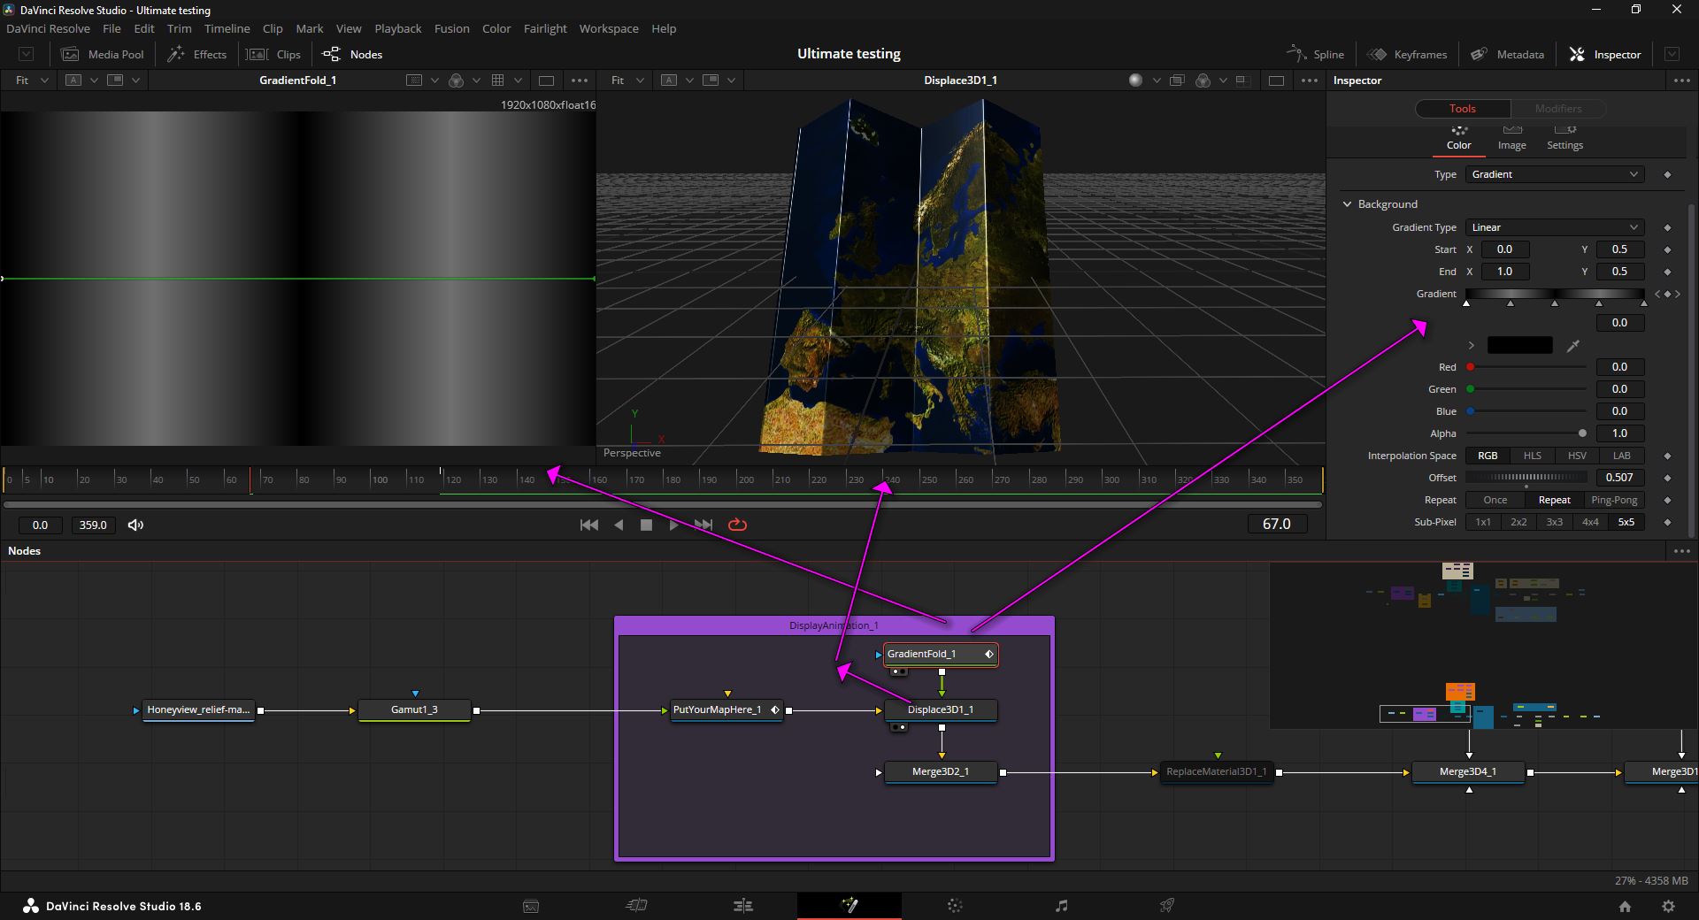Image resolution: width=1699 pixels, height=920 pixels.
Task: Open the Timeline menu
Action: click(227, 28)
